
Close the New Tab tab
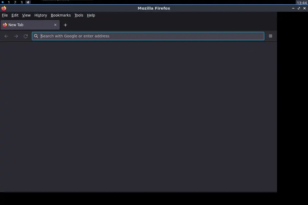(x=55, y=25)
